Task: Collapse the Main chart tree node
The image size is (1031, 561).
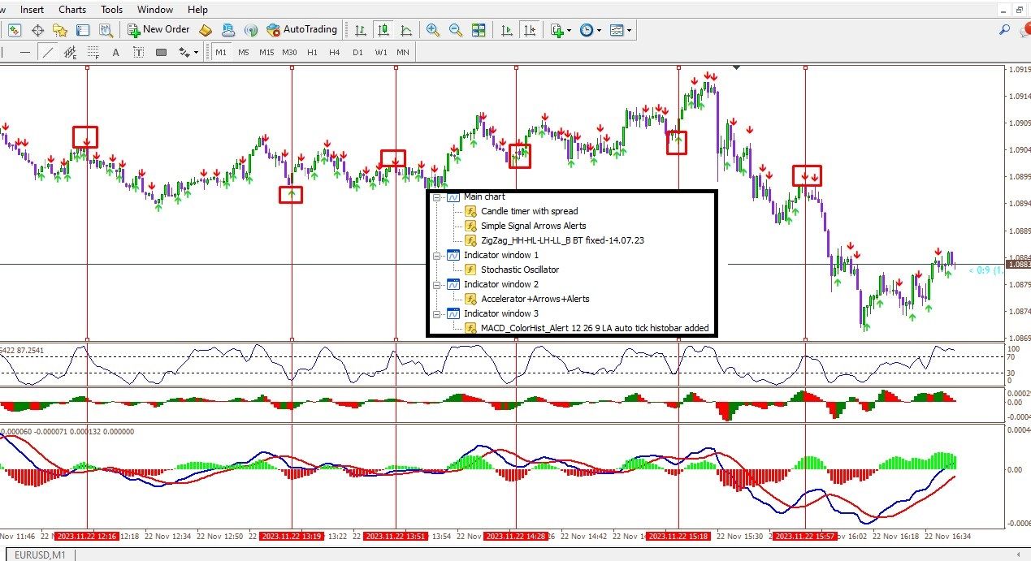Action: click(436, 197)
